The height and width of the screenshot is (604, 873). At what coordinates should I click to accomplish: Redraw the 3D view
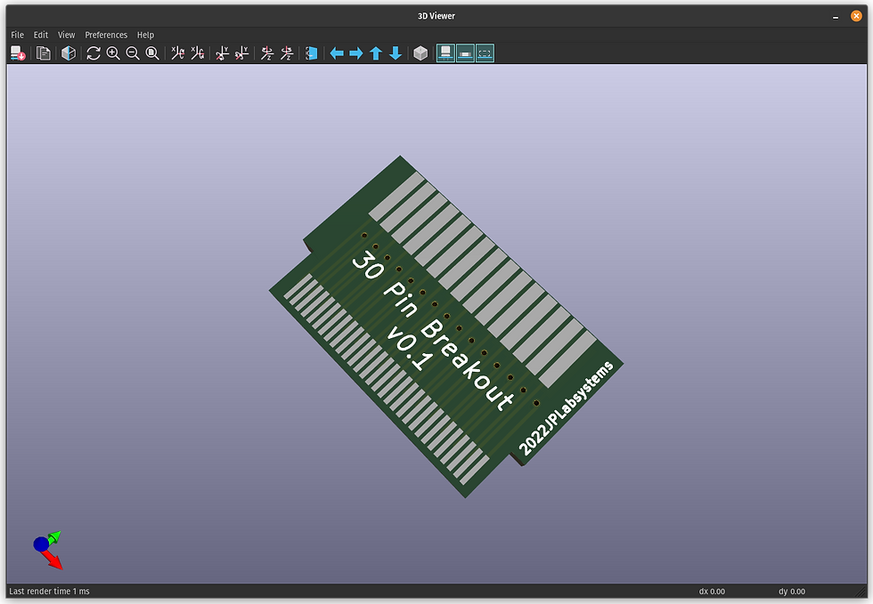94,53
